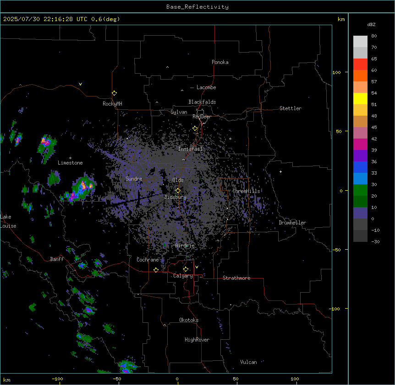Select the Stettler label
The width and height of the screenshot is (395, 385).
point(291,108)
